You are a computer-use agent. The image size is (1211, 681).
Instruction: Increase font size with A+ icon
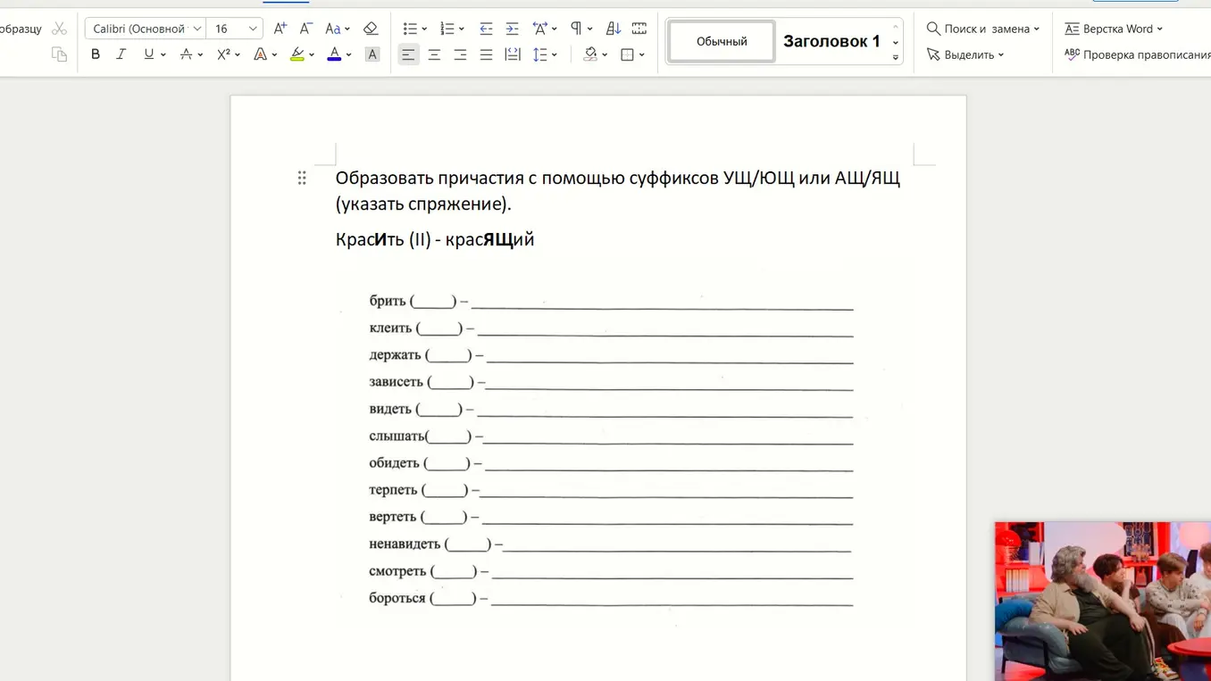pos(280,29)
